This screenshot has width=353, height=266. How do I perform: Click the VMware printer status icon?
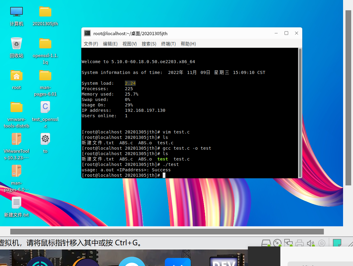coord(300,243)
